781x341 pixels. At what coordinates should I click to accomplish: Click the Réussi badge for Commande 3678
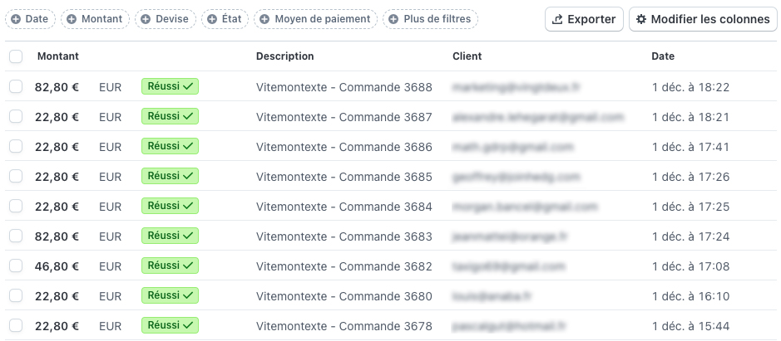coord(170,325)
